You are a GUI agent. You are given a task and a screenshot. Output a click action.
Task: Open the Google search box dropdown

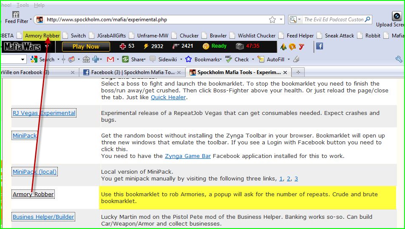click(23, 60)
